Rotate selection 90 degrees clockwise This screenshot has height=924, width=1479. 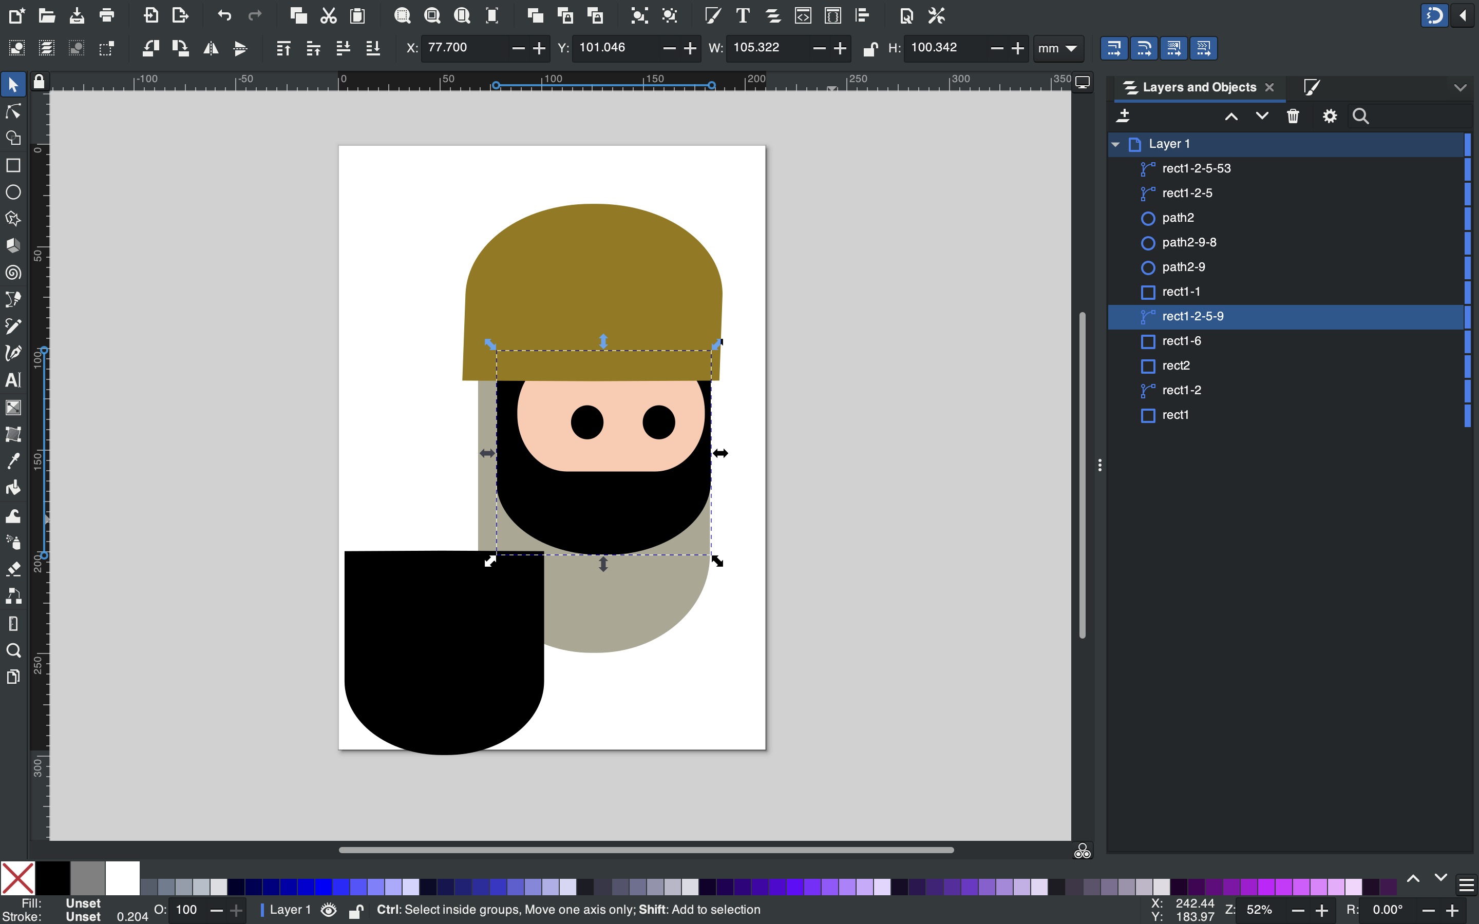180,48
